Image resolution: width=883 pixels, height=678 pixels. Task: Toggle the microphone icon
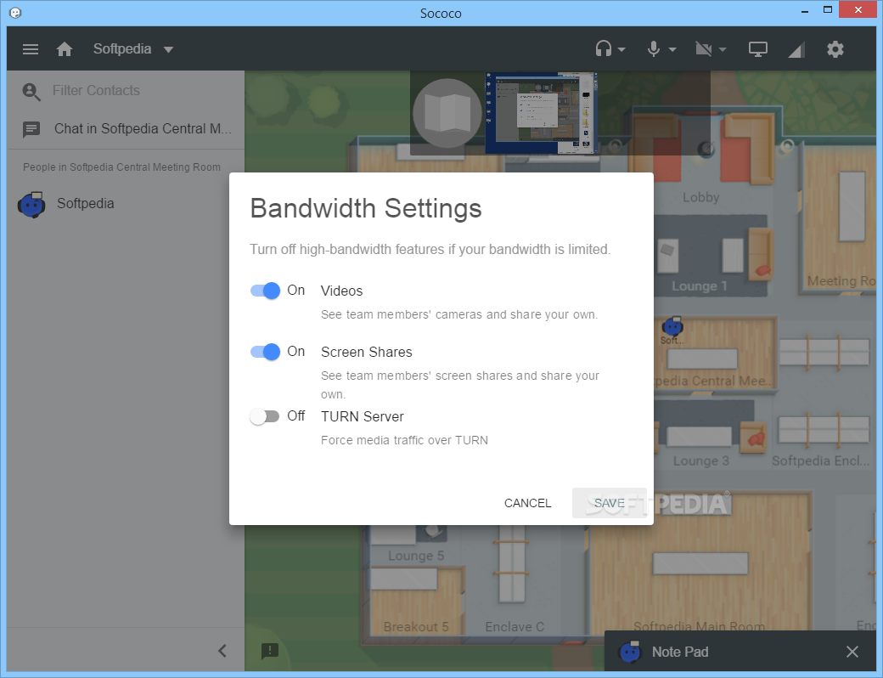tap(653, 49)
